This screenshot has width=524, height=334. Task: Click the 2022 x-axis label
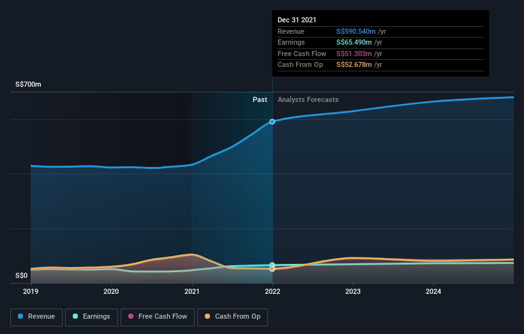273,292
